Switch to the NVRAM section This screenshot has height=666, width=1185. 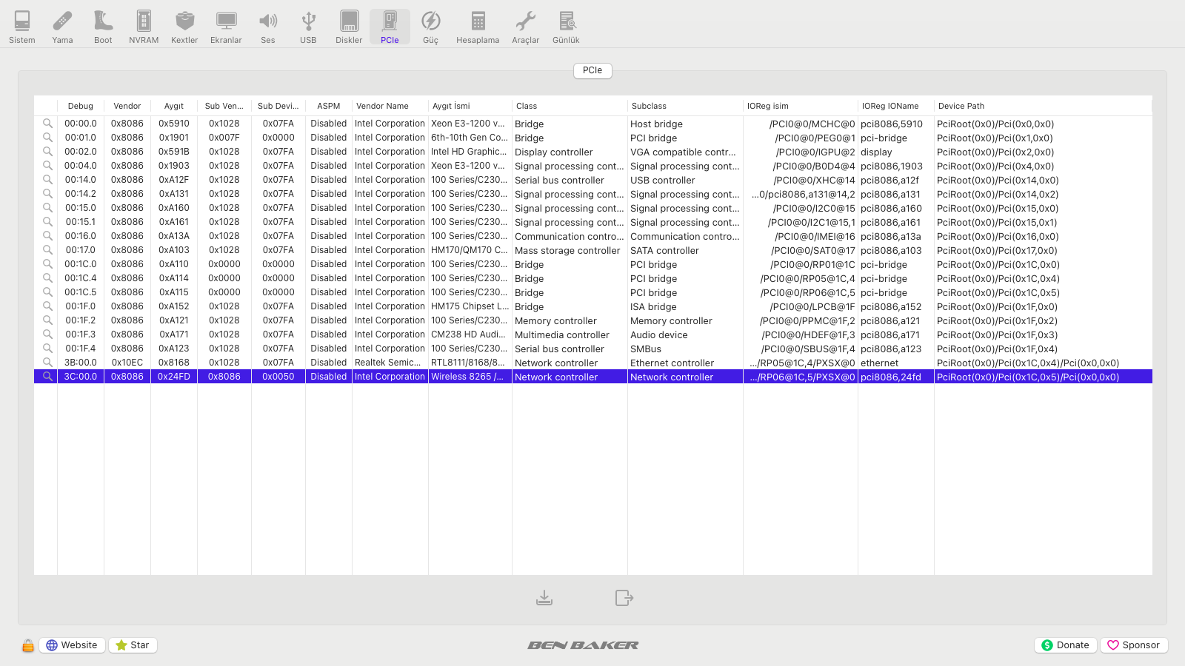click(144, 27)
